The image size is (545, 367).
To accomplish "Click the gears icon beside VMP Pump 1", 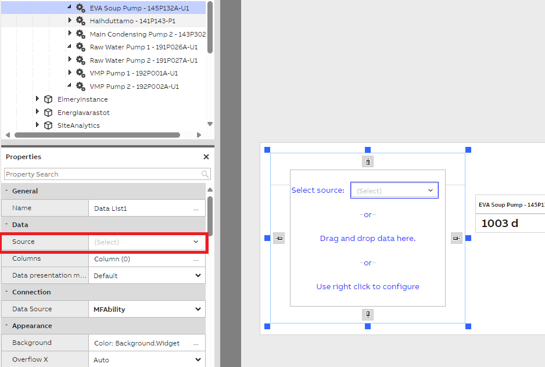I will tap(80, 73).
